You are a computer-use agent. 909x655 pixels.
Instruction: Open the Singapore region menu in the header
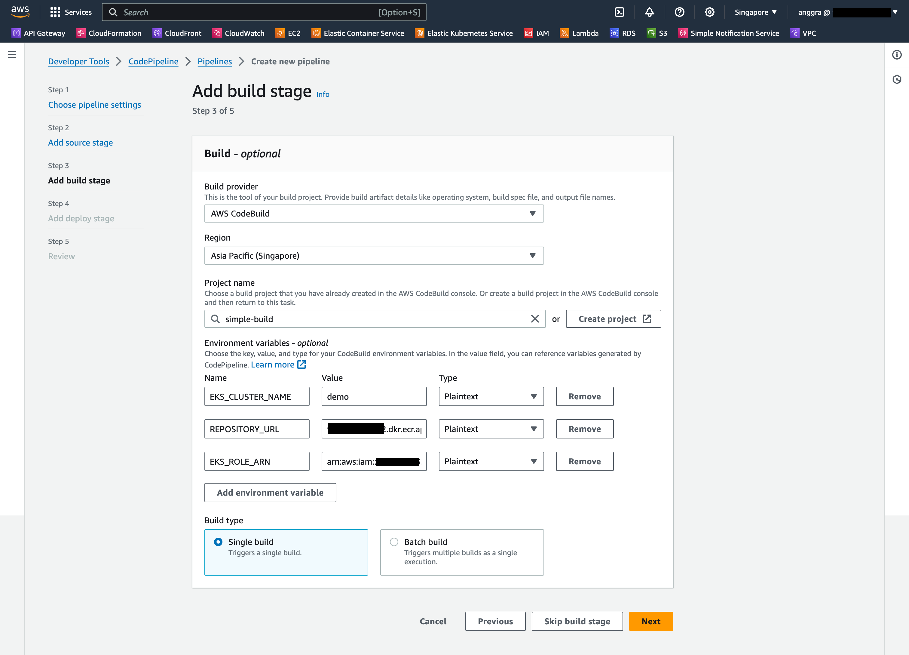point(755,12)
